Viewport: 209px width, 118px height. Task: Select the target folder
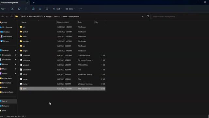pos(62,51)
